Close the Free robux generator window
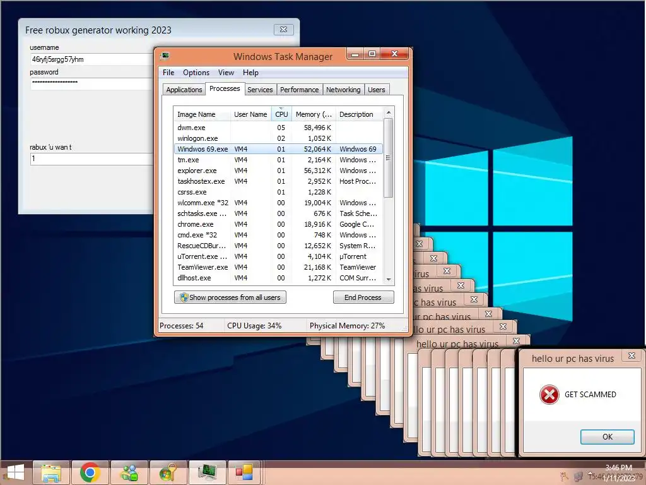The height and width of the screenshot is (485, 646). pyautogui.click(x=283, y=30)
